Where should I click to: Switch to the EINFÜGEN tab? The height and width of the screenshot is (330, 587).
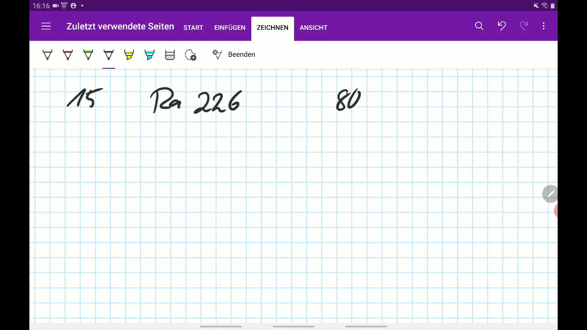coord(230,27)
